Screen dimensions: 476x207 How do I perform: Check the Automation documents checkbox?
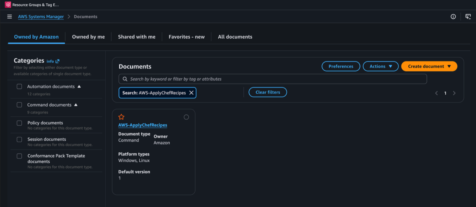pyautogui.click(x=19, y=87)
